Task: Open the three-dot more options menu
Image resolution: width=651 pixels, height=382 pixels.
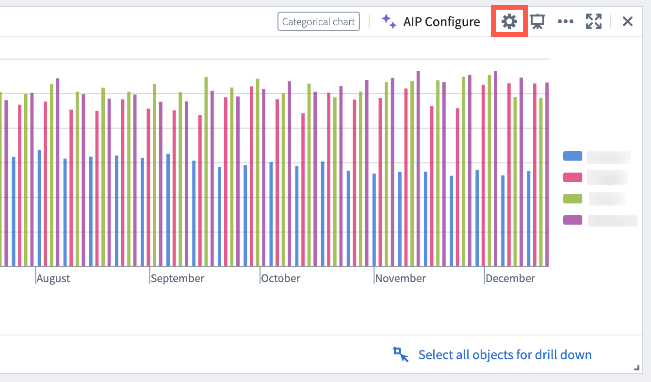Action: (x=566, y=22)
